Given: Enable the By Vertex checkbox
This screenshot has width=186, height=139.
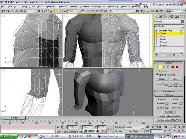Looking at the screenshot, I should coord(157,71).
